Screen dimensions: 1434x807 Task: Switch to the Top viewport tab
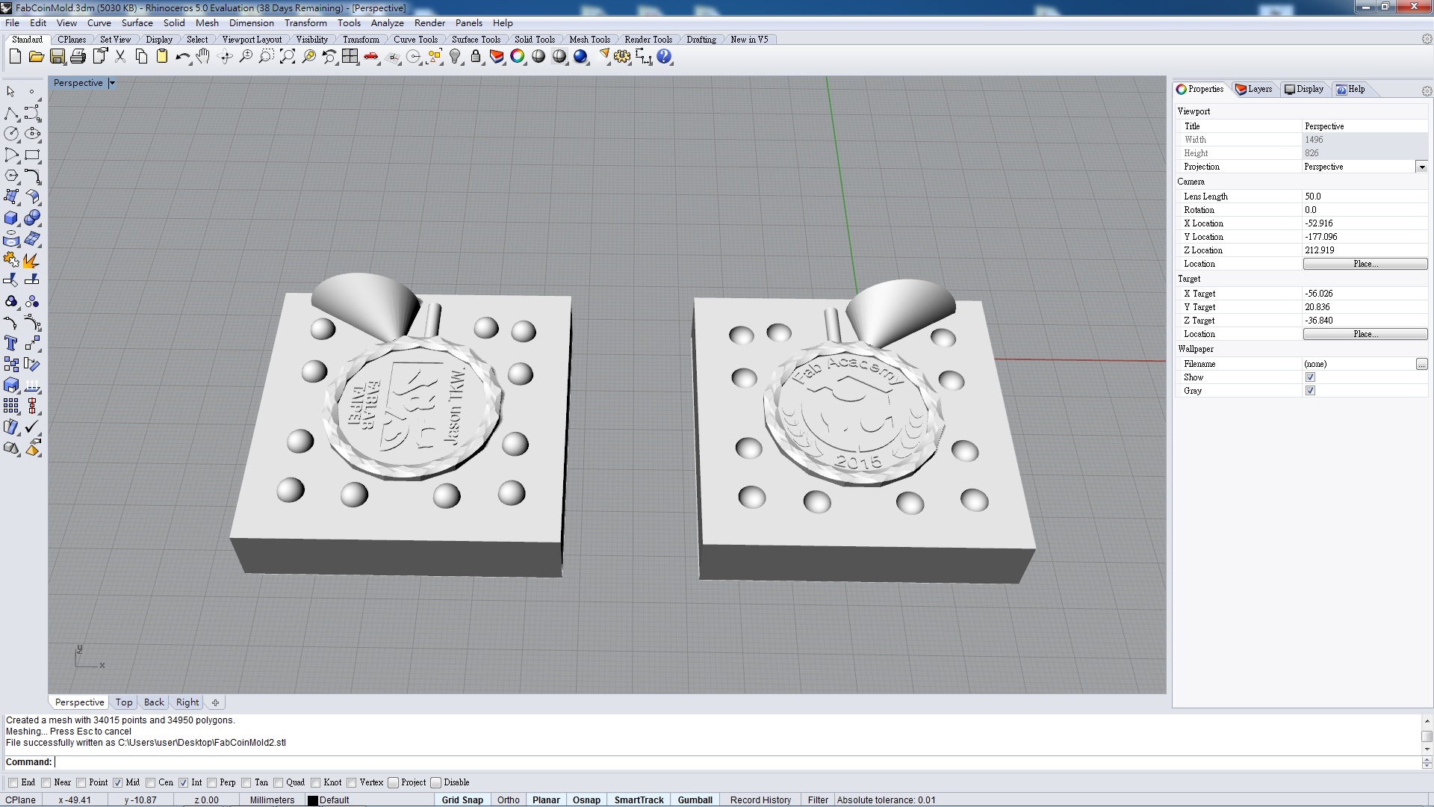[x=124, y=702]
